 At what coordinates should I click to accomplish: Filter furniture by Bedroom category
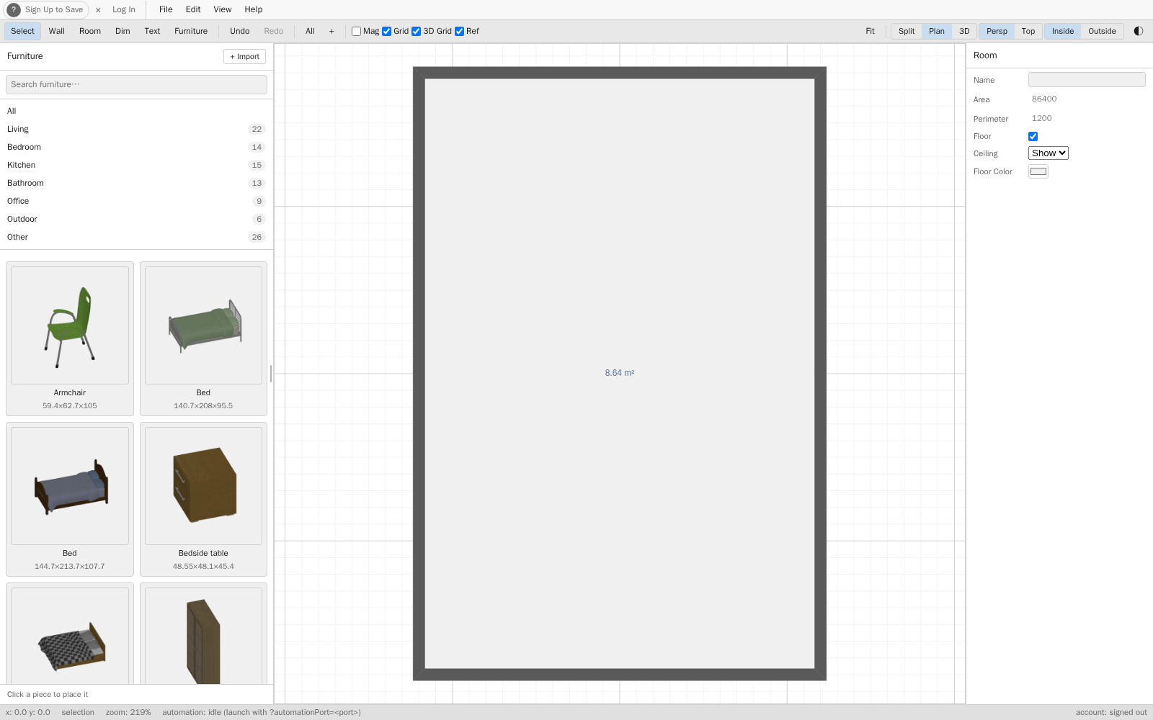click(136, 148)
